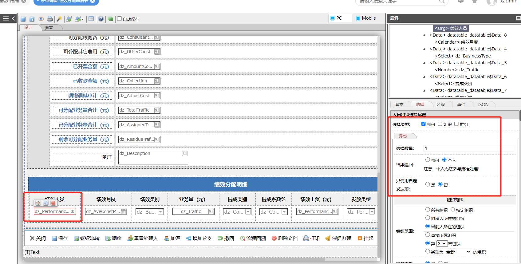Select 身份 radio for 结果返回

pos(428,160)
